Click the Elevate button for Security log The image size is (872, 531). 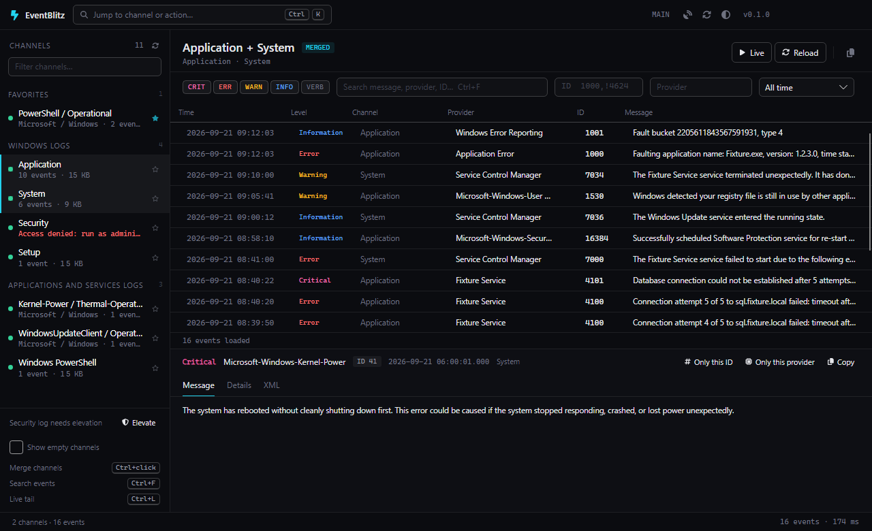138,423
